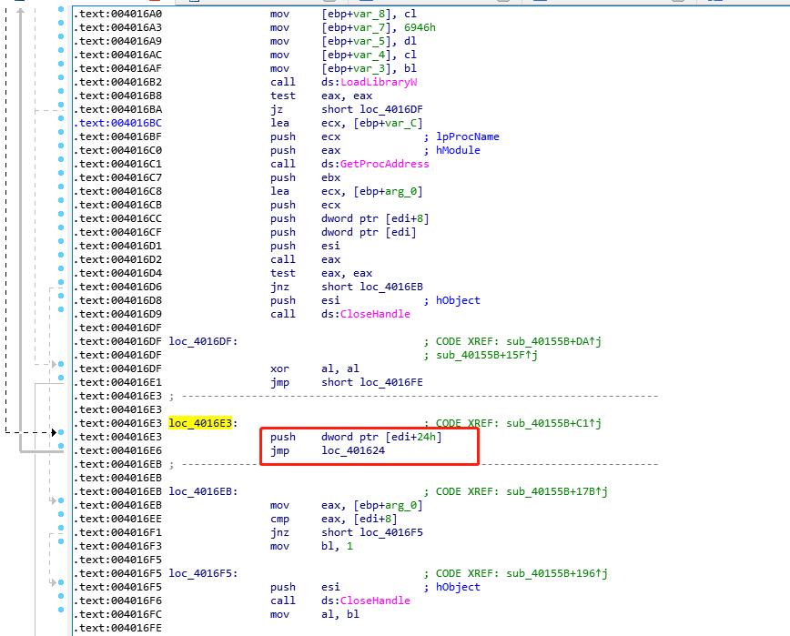The width and height of the screenshot is (790, 636).
Task: Click the yellow highlighted loc_4016E3 label
Action: tap(202, 423)
